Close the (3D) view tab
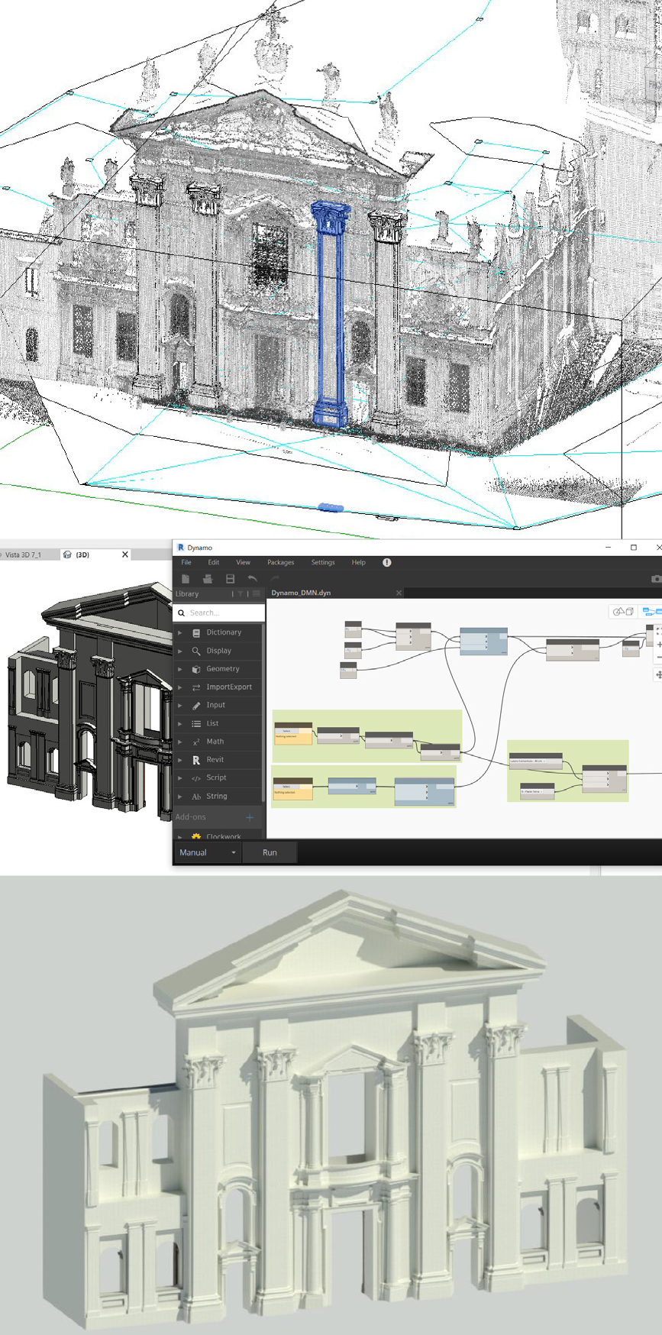 pos(125,554)
